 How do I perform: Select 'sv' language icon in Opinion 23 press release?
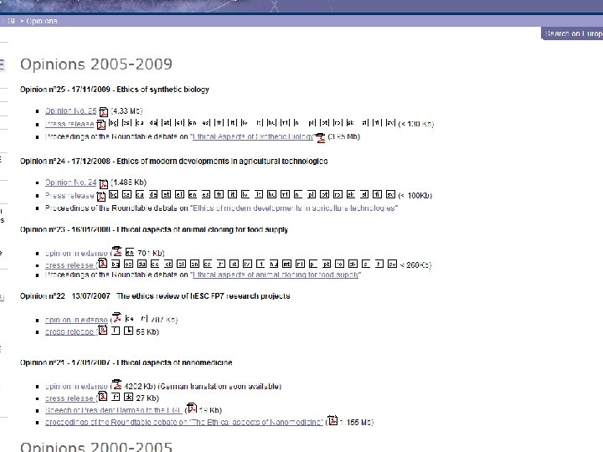392,264
